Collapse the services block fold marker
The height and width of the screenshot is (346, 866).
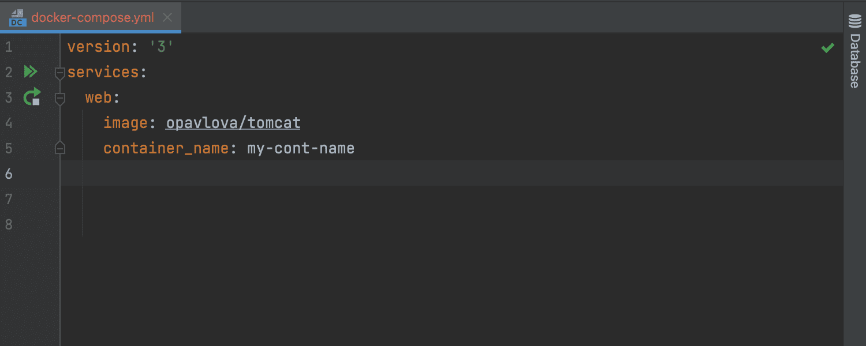tap(59, 73)
